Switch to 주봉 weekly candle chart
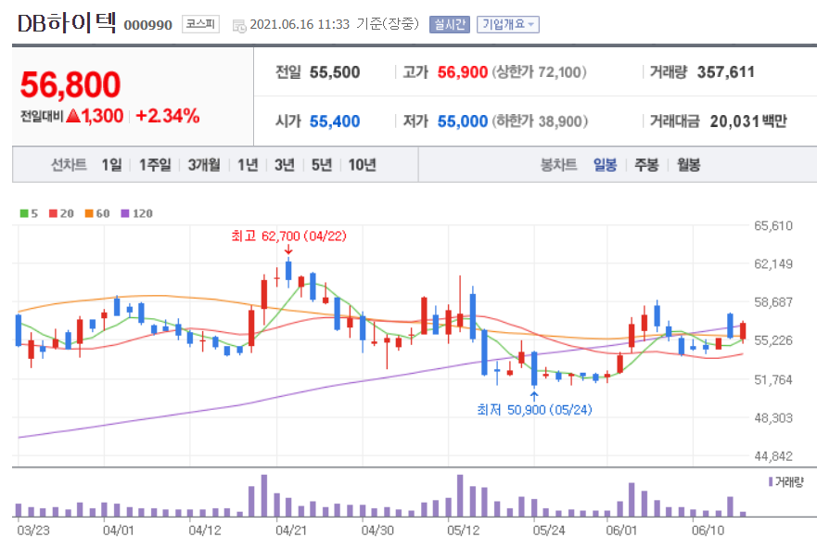The image size is (817, 537). [x=646, y=165]
